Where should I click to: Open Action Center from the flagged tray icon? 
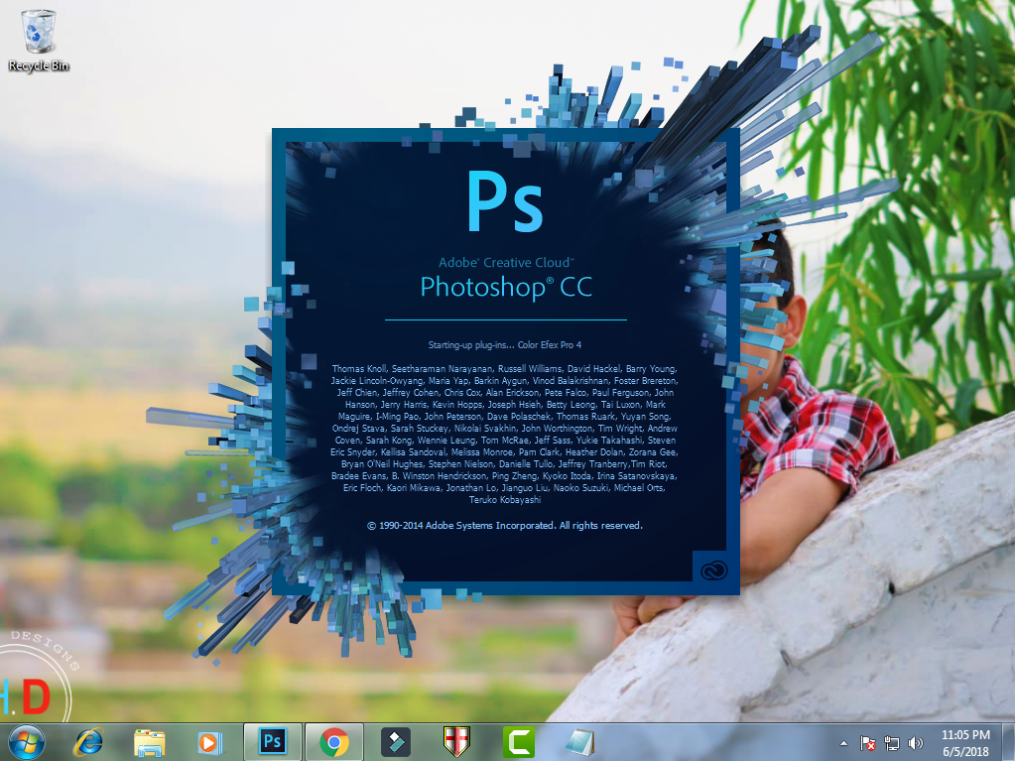pos(866,741)
